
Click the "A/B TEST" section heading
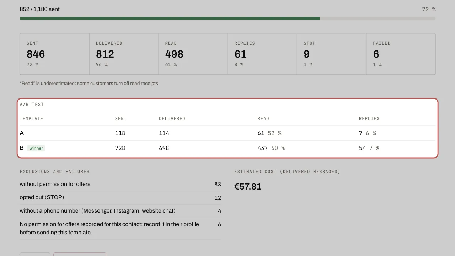32,105
